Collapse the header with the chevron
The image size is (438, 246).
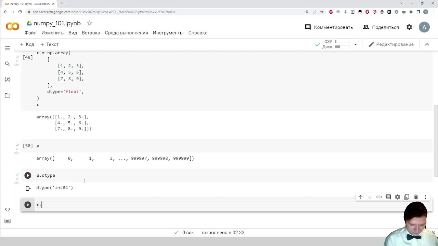click(427, 44)
